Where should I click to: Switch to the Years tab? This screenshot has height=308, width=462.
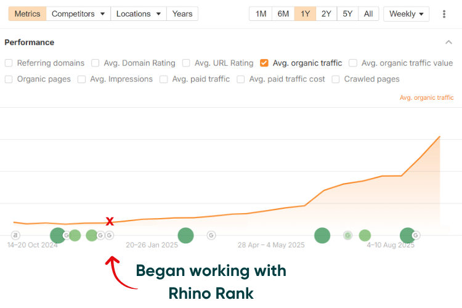pos(182,14)
